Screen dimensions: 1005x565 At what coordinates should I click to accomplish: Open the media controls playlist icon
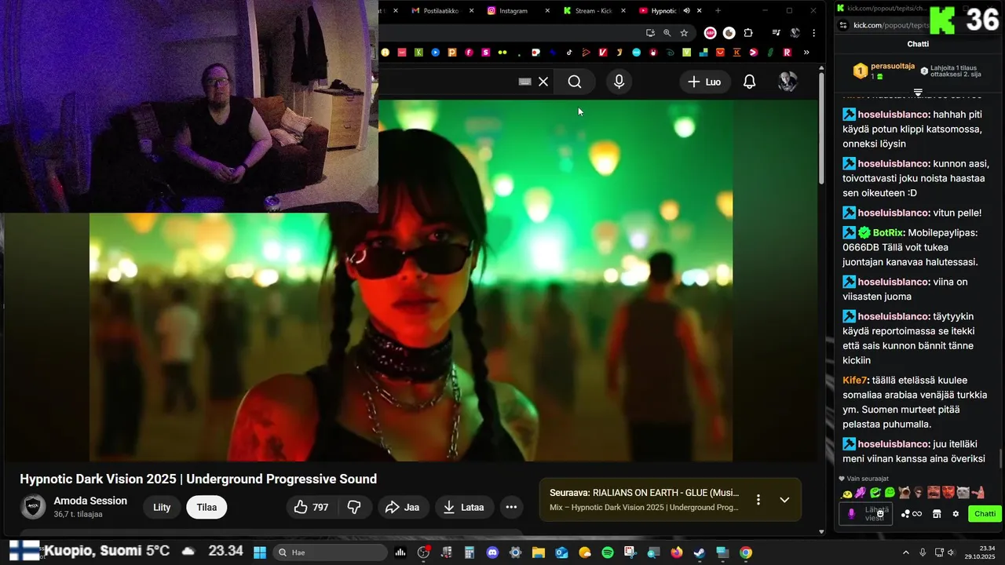point(776,33)
